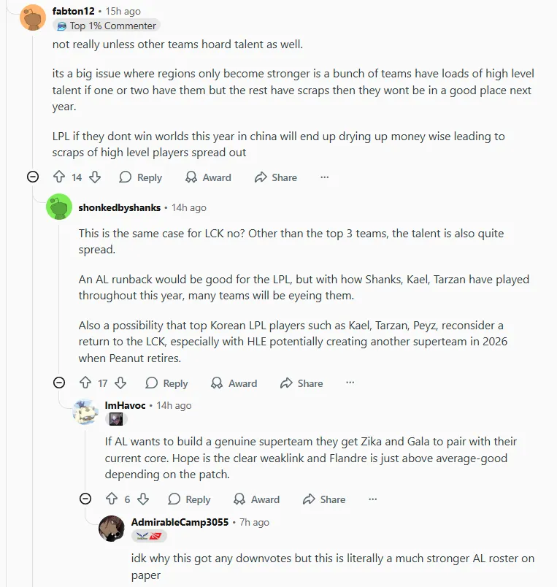
Task: Downvote fabton12's comment
Action: (94, 177)
